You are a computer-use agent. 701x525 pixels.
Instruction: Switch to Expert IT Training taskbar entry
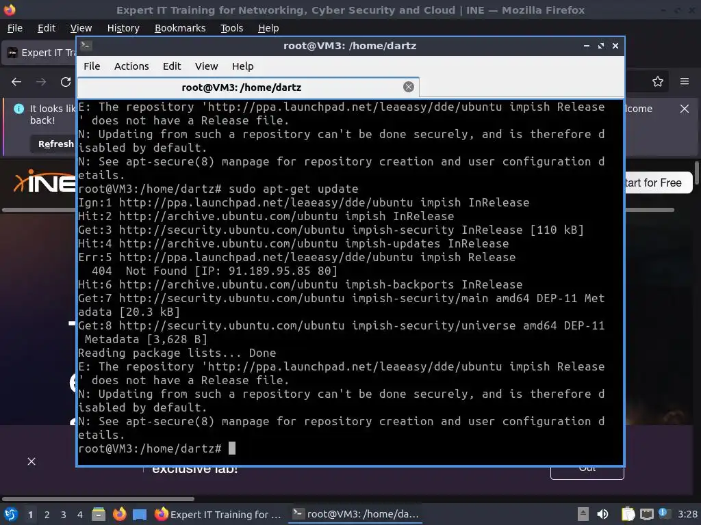click(218, 514)
